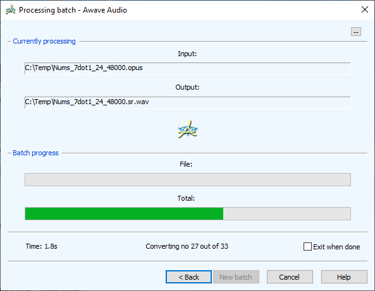The width and height of the screenshot is (375, 291).
Task: Click the Batch progress group label
Action: (35, 153)
